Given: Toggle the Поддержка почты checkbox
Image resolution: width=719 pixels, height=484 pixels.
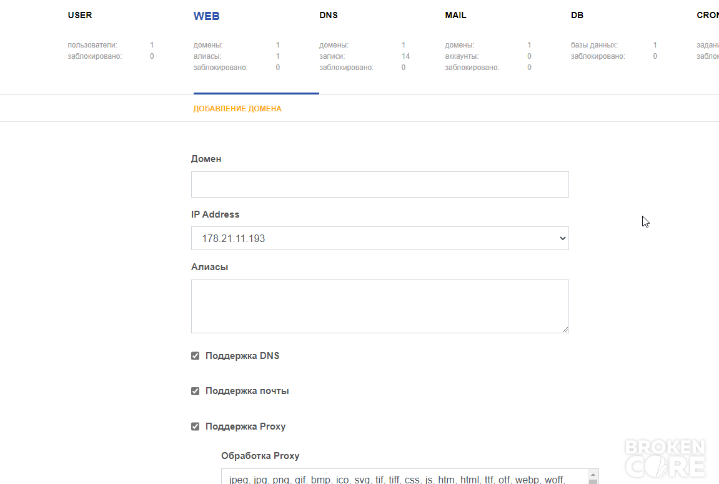Looking at the screenshot, I should 196,391.
